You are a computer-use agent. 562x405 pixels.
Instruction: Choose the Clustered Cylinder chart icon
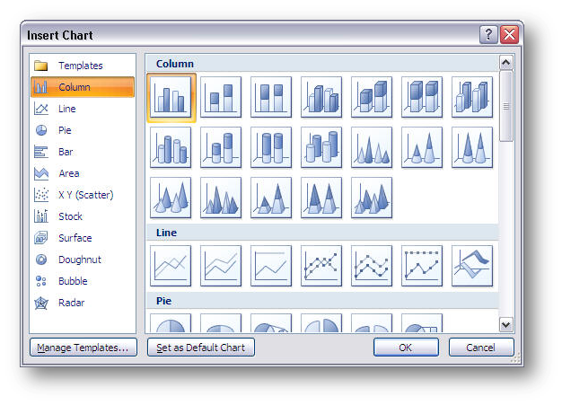[171, 147]
